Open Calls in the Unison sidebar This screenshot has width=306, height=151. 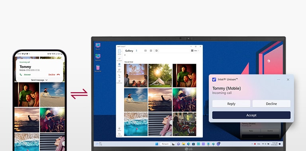(119, 76)
